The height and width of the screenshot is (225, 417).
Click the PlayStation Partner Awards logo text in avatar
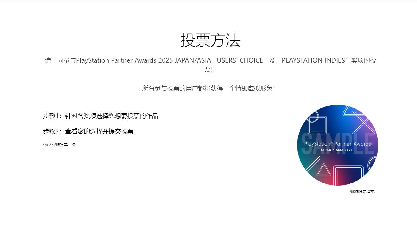click(x=338, y=144)
